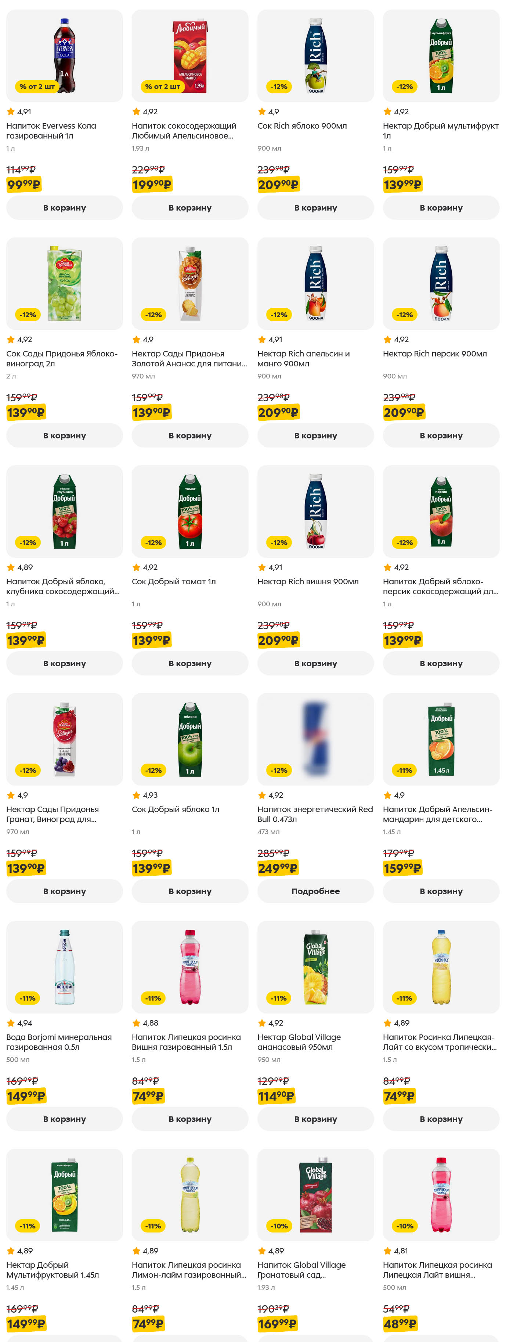
Task: Add Нектар Rich вишня 900мл to cart
Action: pyautogui.click(x=315, y=663)
